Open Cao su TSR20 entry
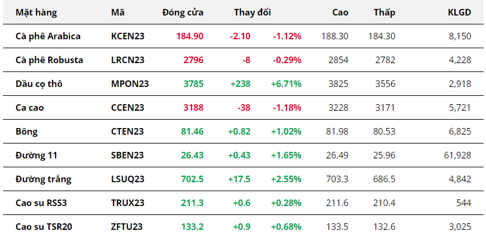486x237 pixels. pos(44,227)
